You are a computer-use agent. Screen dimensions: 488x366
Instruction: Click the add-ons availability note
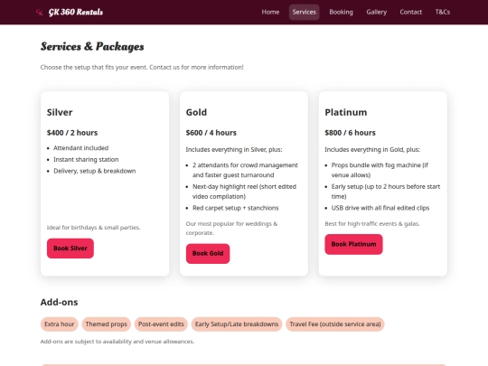point(117,342)
